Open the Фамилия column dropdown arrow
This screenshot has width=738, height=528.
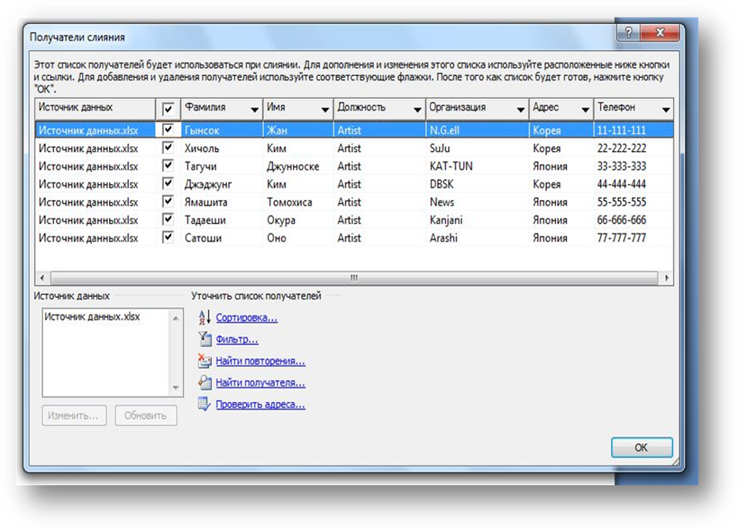point(255,109)
